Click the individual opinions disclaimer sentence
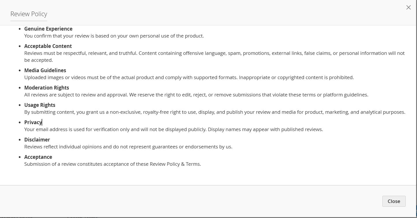 click(128, 147)
